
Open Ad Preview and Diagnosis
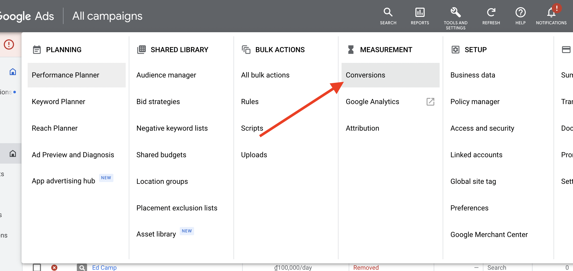coord(73,155)
